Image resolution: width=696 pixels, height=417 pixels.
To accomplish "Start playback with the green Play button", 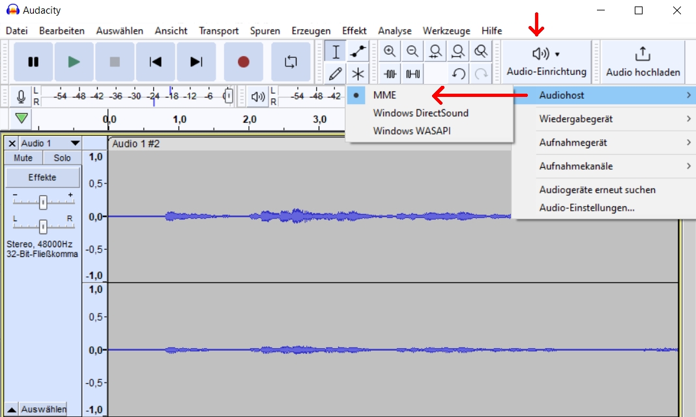I will click(x=74, y=62).
